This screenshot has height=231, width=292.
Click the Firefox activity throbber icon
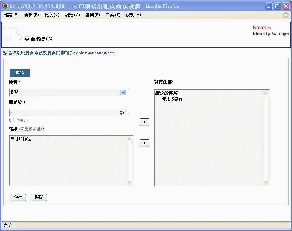coord(285,15)
